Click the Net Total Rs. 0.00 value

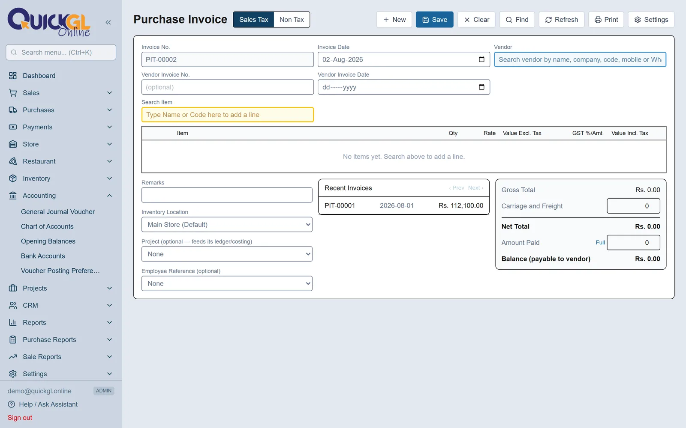(647, 226)
